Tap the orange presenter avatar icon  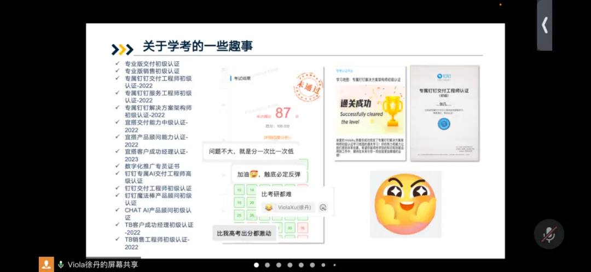pyautogui.click(x=47, y=264)
